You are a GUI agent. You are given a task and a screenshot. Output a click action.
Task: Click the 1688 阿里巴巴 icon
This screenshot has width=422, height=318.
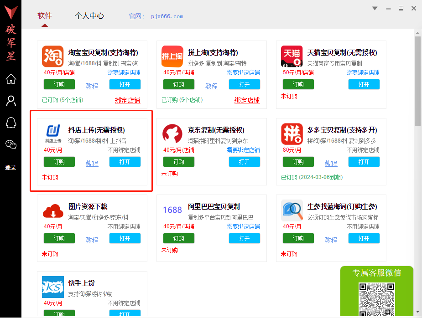(172, 210)
